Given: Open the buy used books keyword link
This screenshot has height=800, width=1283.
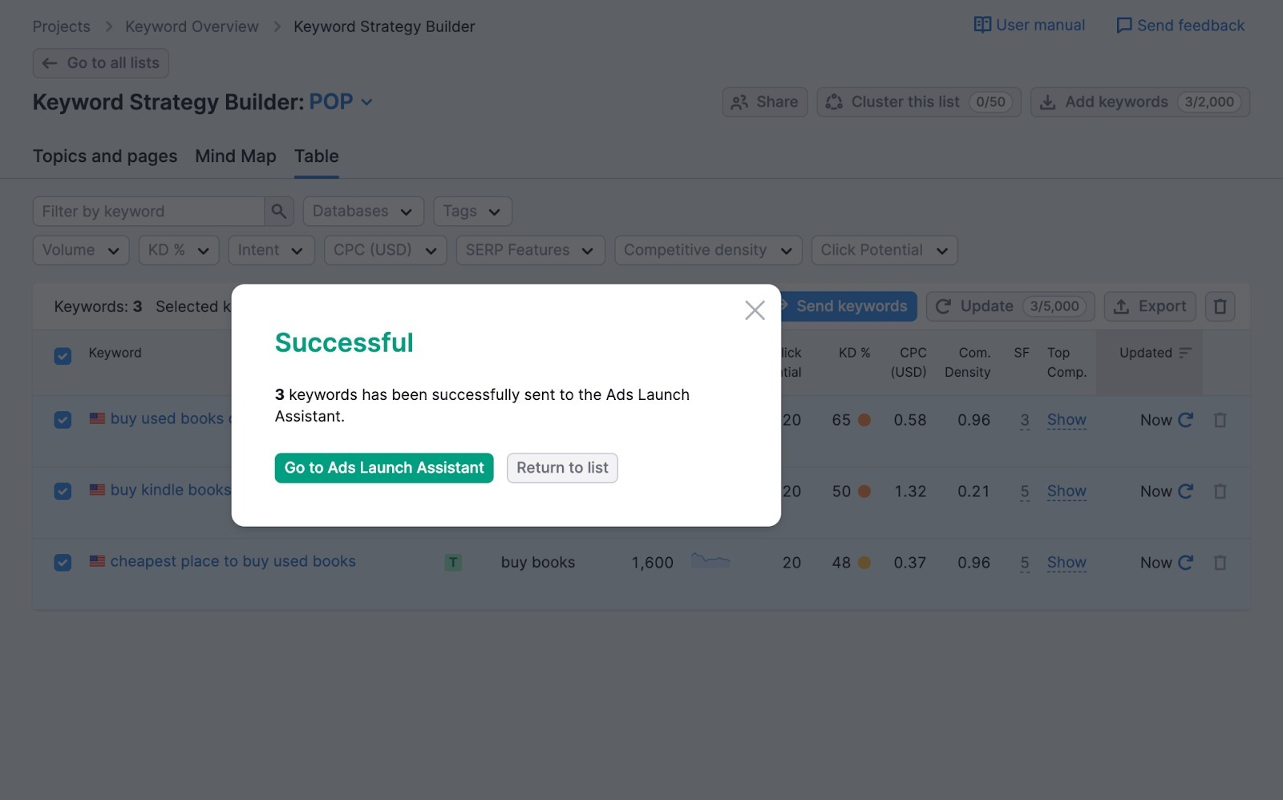Looking at the screenshot, I should pos(171,418).
